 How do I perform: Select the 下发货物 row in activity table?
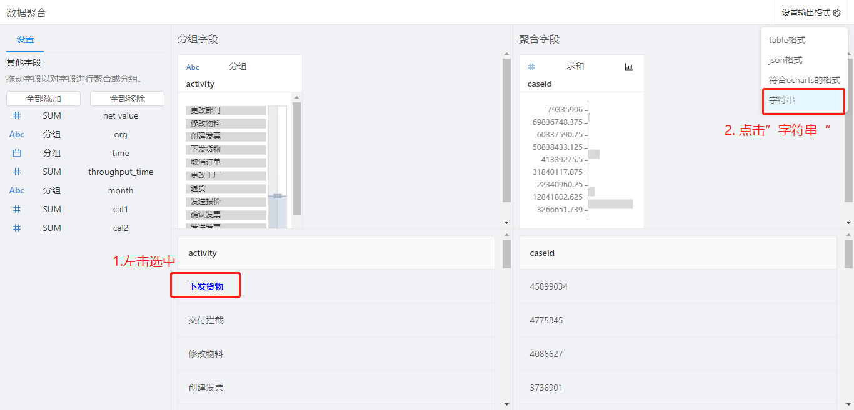[x=206, y=286]
